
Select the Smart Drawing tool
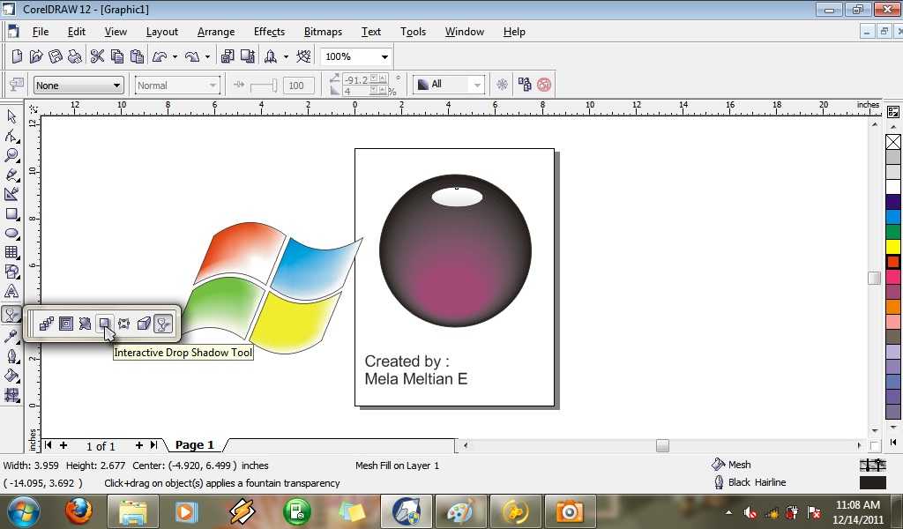tap(11, 195)
